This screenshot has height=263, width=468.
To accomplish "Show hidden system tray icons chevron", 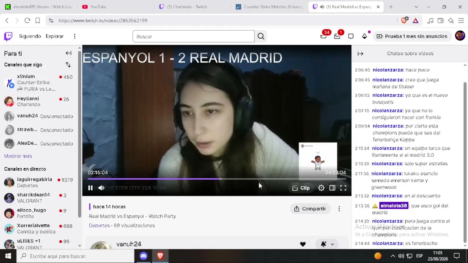I will pyautogui.click(x=393, y=256).
